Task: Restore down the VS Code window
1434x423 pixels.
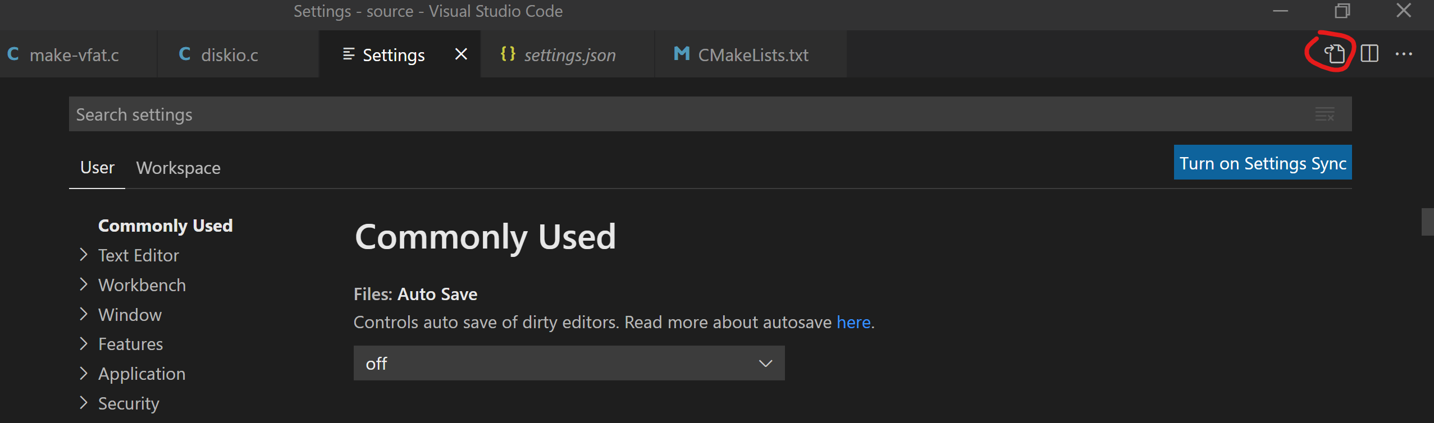Action: pyautogui.click(x=1342, y=11)
